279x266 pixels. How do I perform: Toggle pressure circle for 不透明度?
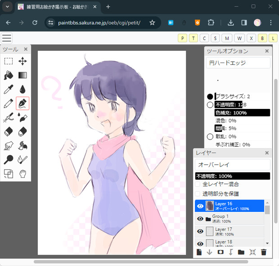tap(210, 104)
